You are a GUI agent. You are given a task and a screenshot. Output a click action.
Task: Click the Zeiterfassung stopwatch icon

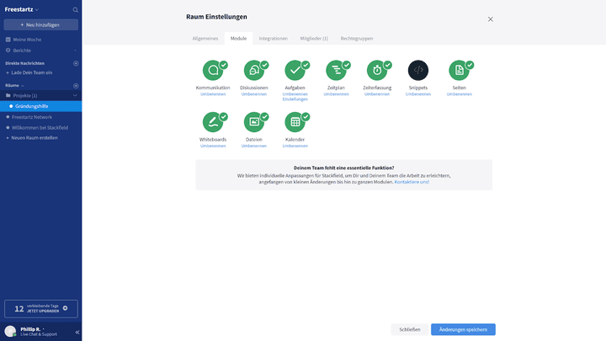[376, 71]
